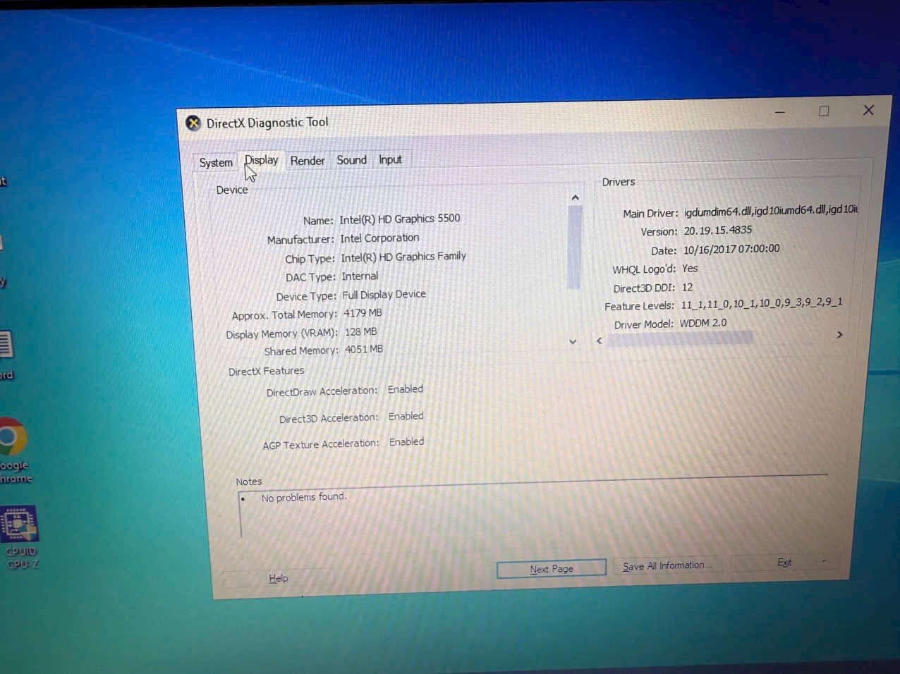Launch the CPUID CPU-Z desktop shortcut

[x=20, y=537]
